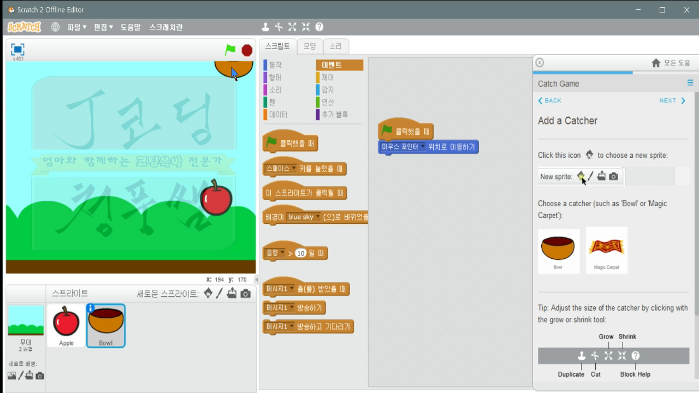The width and height of the screenshot is (699, 393).
Task: Click the green flag to start the project
Action: (230, 50)
